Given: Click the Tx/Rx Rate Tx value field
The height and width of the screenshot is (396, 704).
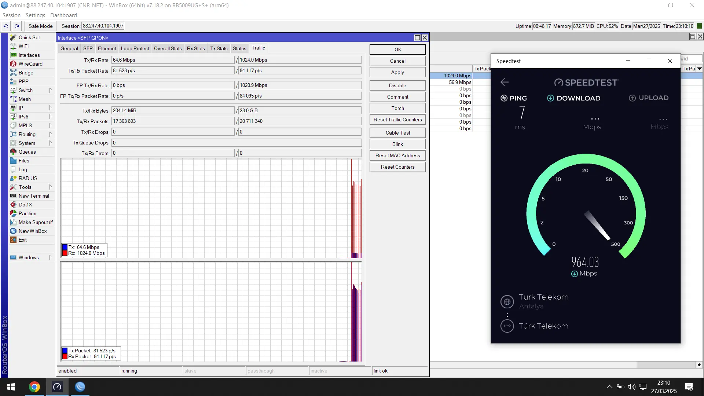Looking at the screenshot, I should (x=173, y=60).
